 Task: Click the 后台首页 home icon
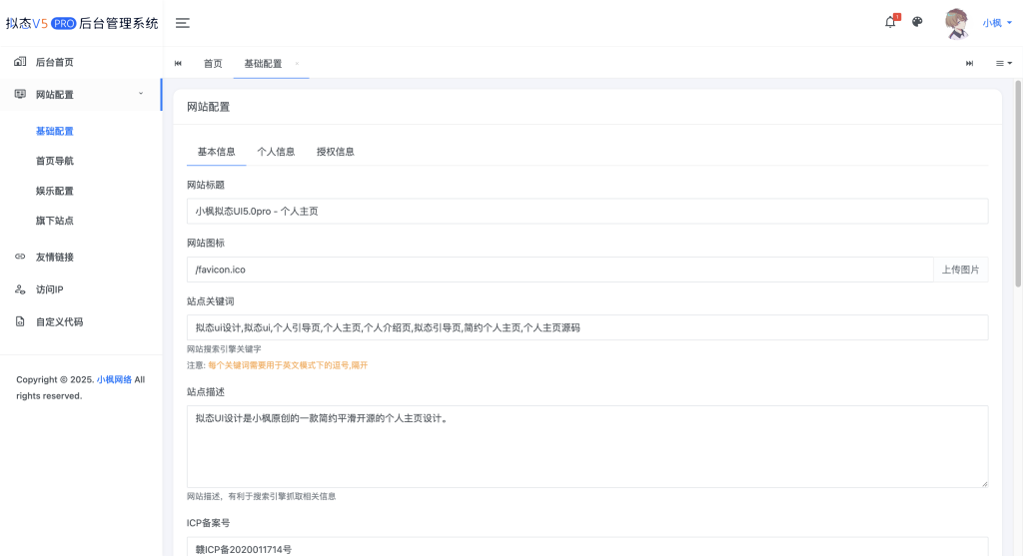(20, 61)
